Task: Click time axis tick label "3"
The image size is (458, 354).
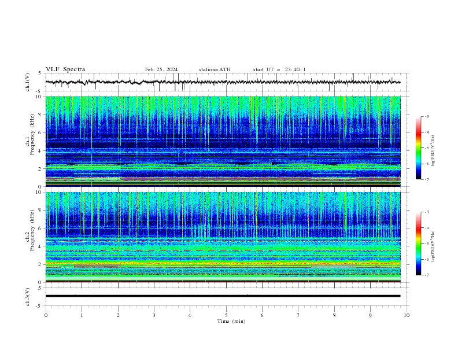Action: tap(154, 315)
